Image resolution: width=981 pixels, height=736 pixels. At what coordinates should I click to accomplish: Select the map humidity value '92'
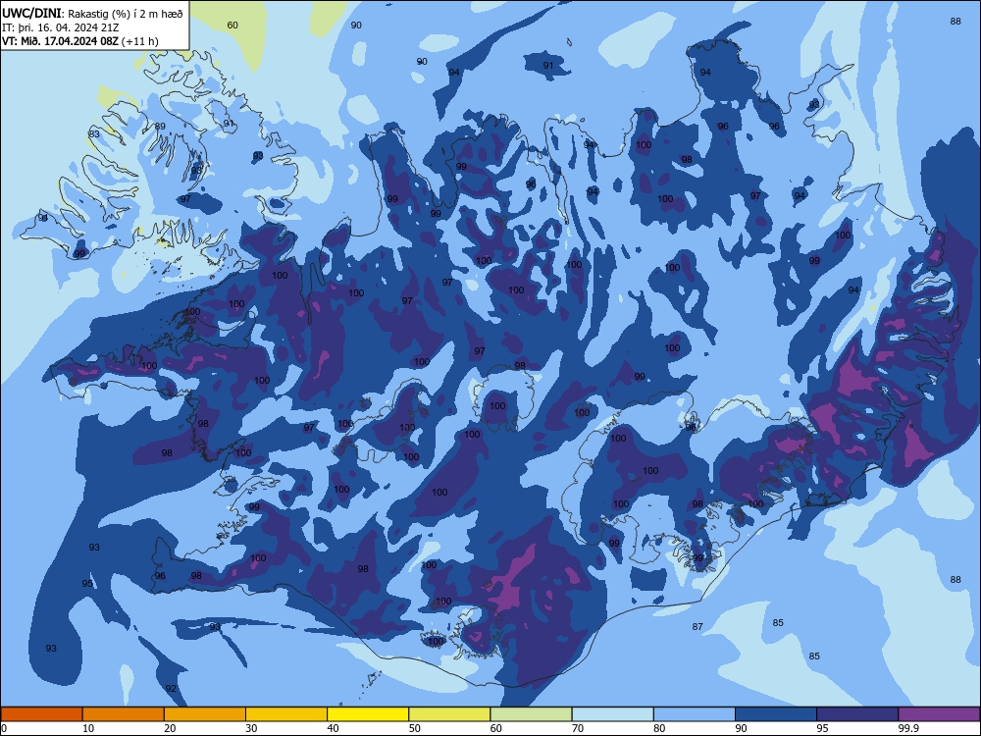171,689
